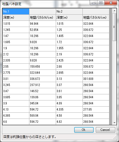
Task: Select spring value cell 237.912
Action: click(x=42, y=85)
